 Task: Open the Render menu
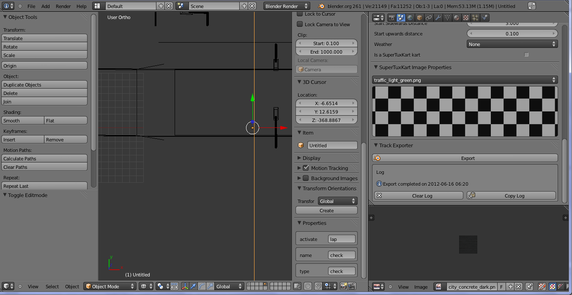[x=63, y=6]
